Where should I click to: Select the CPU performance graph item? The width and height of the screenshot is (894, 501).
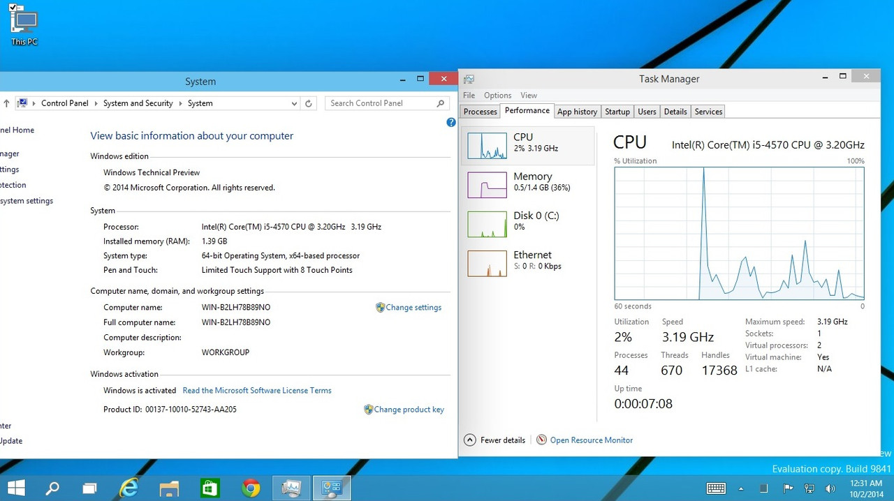click(x=528, y=146)
